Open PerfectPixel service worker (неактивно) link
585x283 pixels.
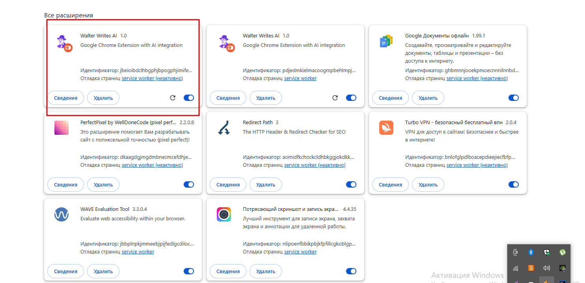pos(152,165)
